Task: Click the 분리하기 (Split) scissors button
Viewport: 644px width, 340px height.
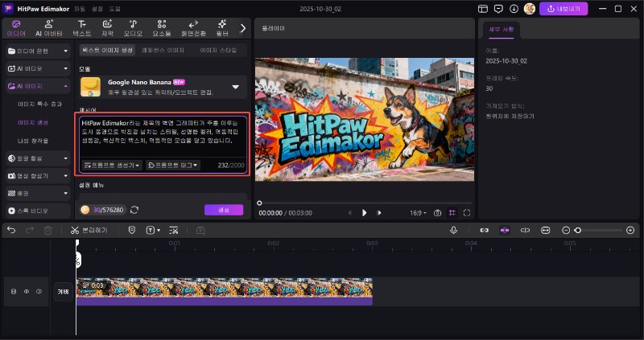Action: [x=89, y=231]
